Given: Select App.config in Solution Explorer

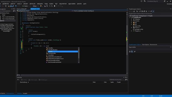Looking at the screenshot, I should click(x=138, y=26).
